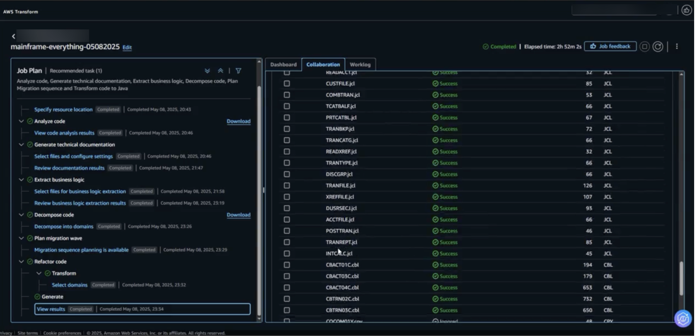This screenshot has width=697, height=336.
Task: Collapse all Job Plan tasks with double-up chevrons
Action: (x=220, y=71)
